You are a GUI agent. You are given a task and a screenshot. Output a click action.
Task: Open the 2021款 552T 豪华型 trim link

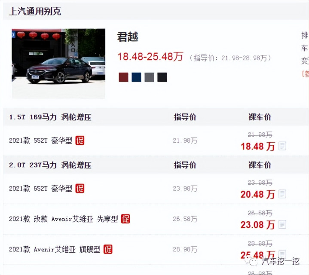click(40, 141)
